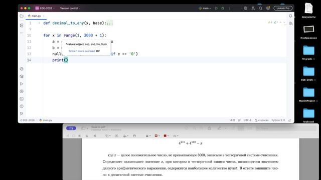Open the Problems tool window
This screenshot has height=180, width=321.
22,106
